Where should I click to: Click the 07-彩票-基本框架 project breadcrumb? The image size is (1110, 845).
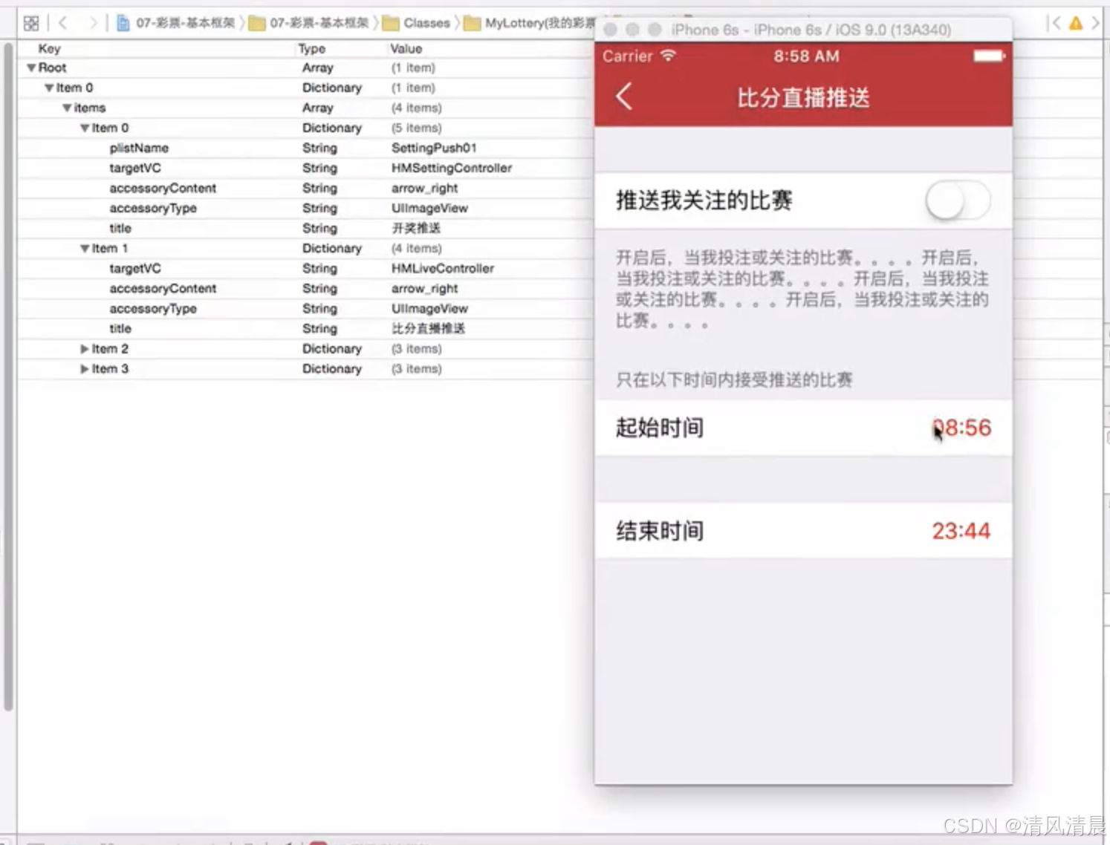(177, 23)
